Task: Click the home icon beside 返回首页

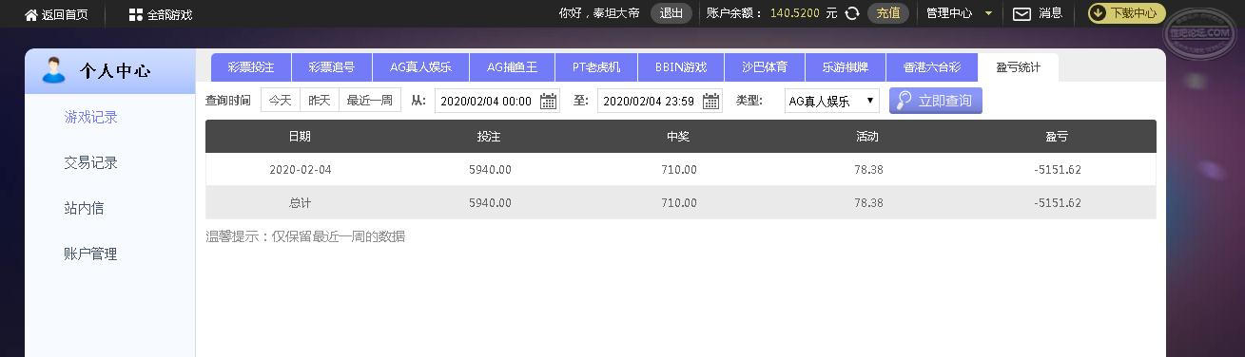Action: pyautogui.click(x=31, y=14)
